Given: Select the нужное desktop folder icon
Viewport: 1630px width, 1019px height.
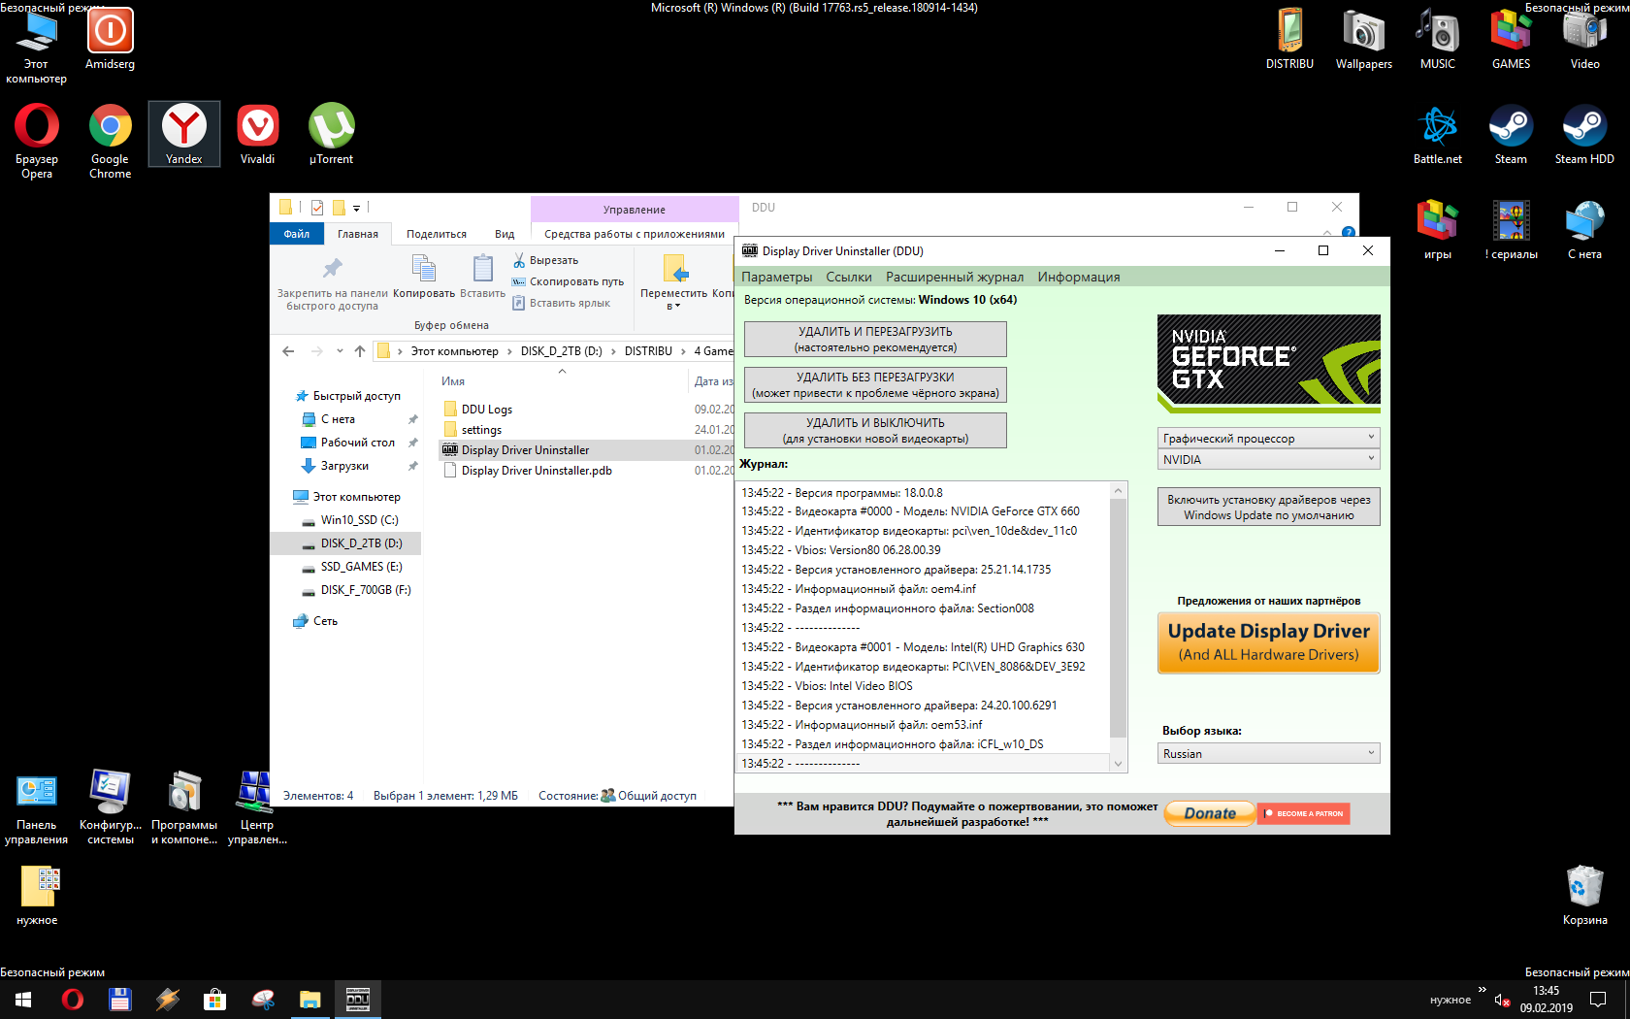Looking at the screenshot, I should [37, 895].
